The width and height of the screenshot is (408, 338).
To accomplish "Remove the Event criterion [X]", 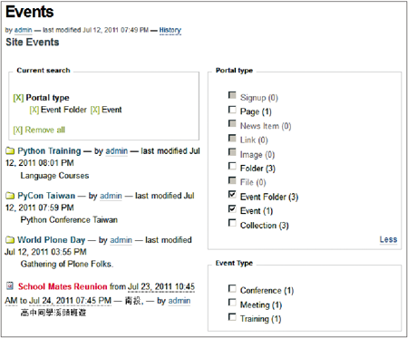I will pyautogui.click(x=95, y=110).
